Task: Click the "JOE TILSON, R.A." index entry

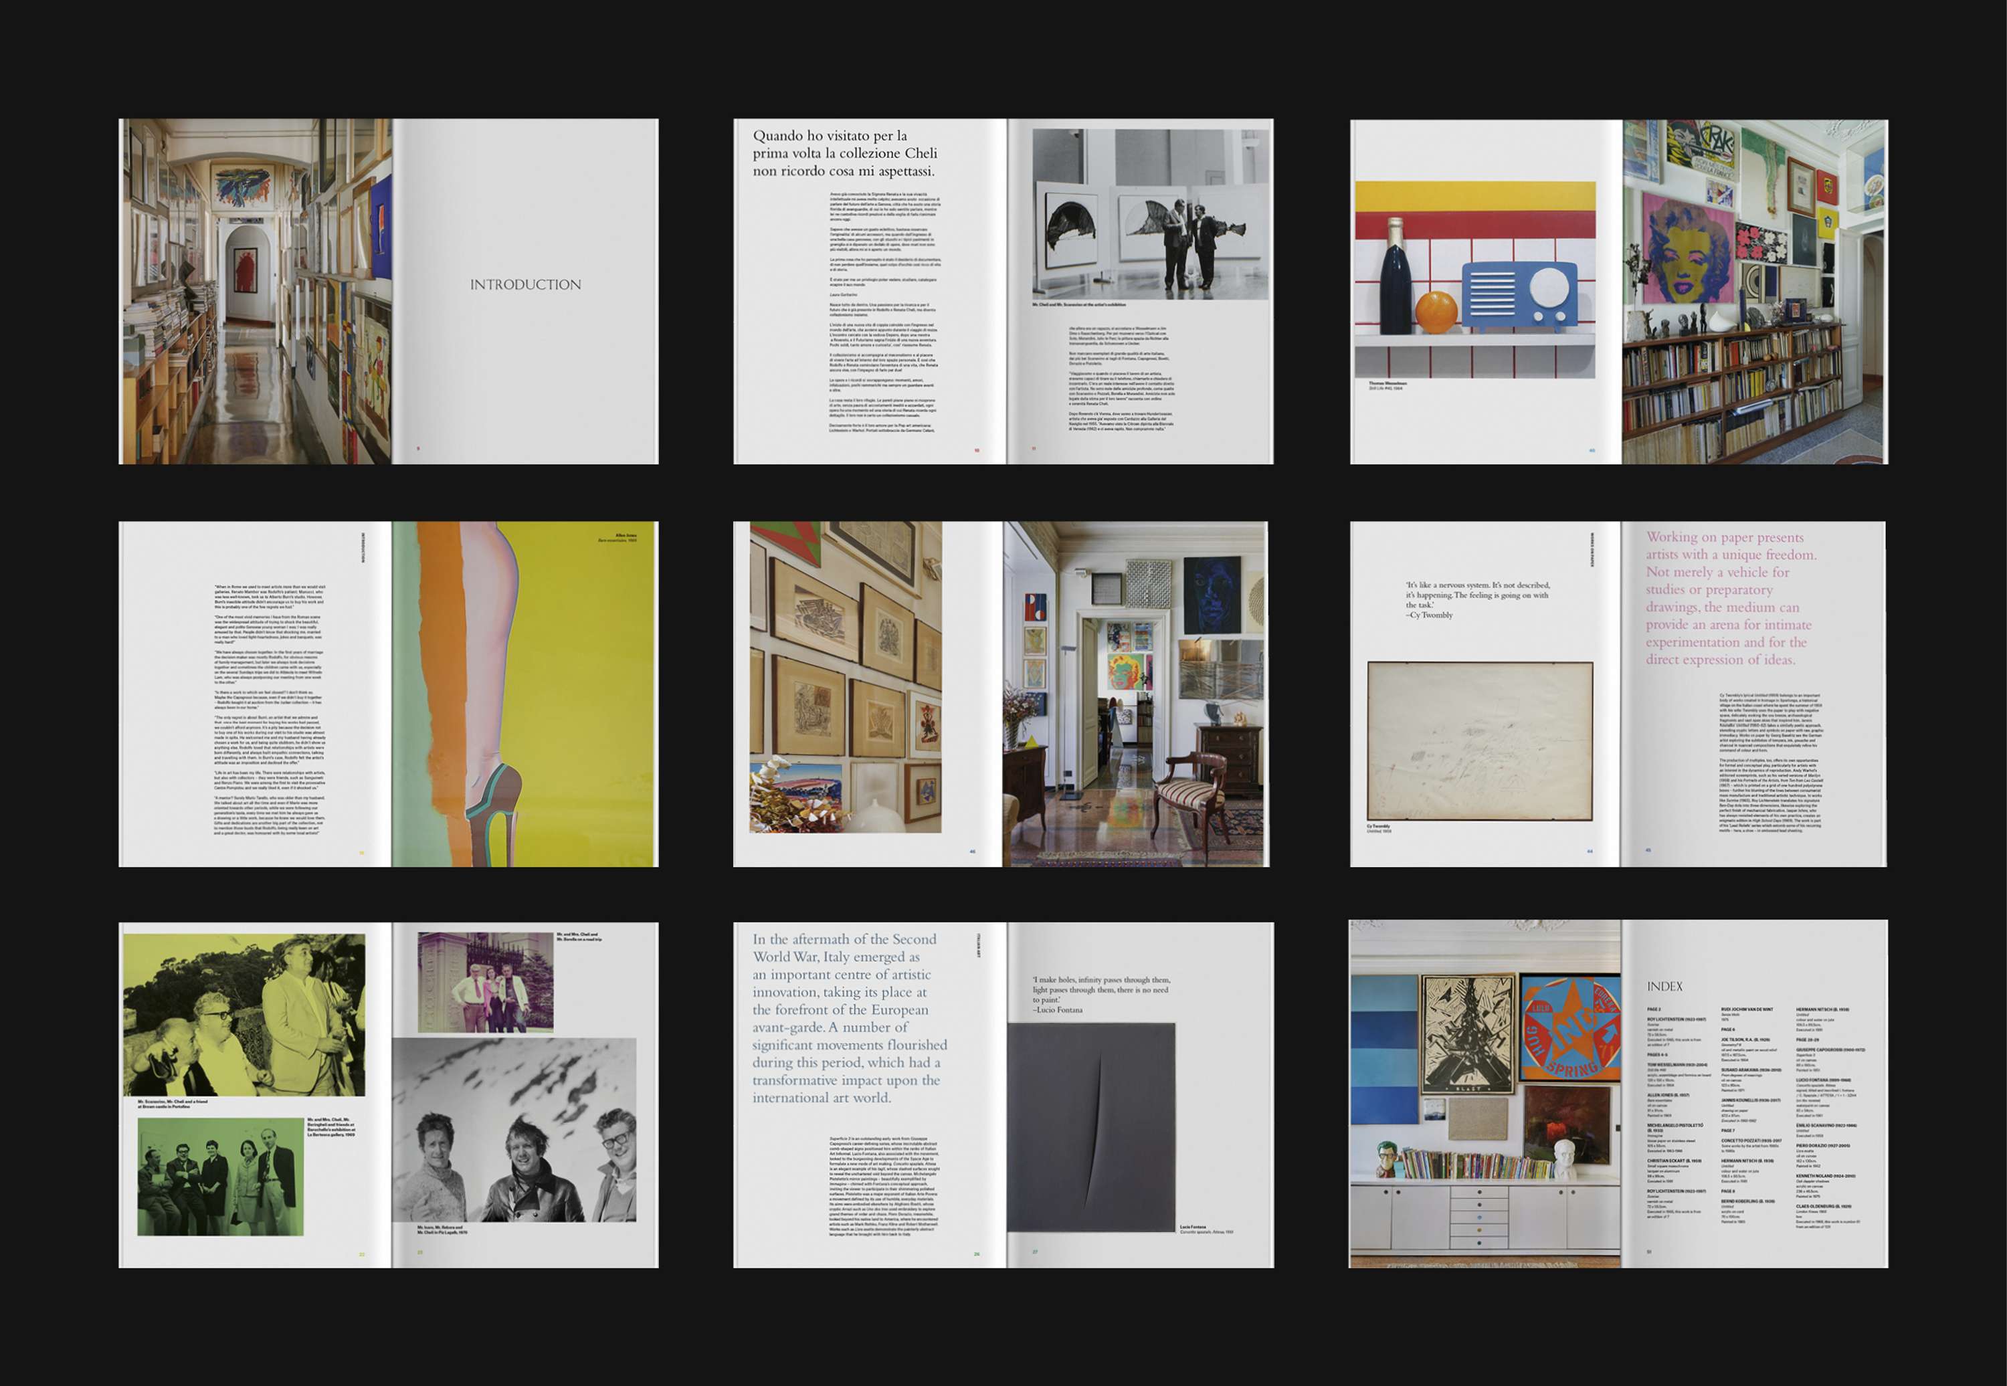Action: (1745, 1039)
